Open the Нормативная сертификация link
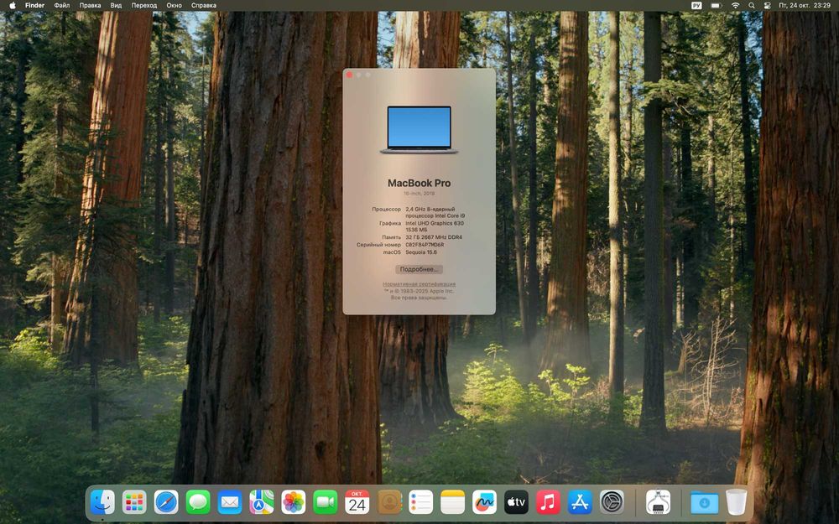This screenshot has height=524, width=839. pyautogui.click(x=419, y=284)
